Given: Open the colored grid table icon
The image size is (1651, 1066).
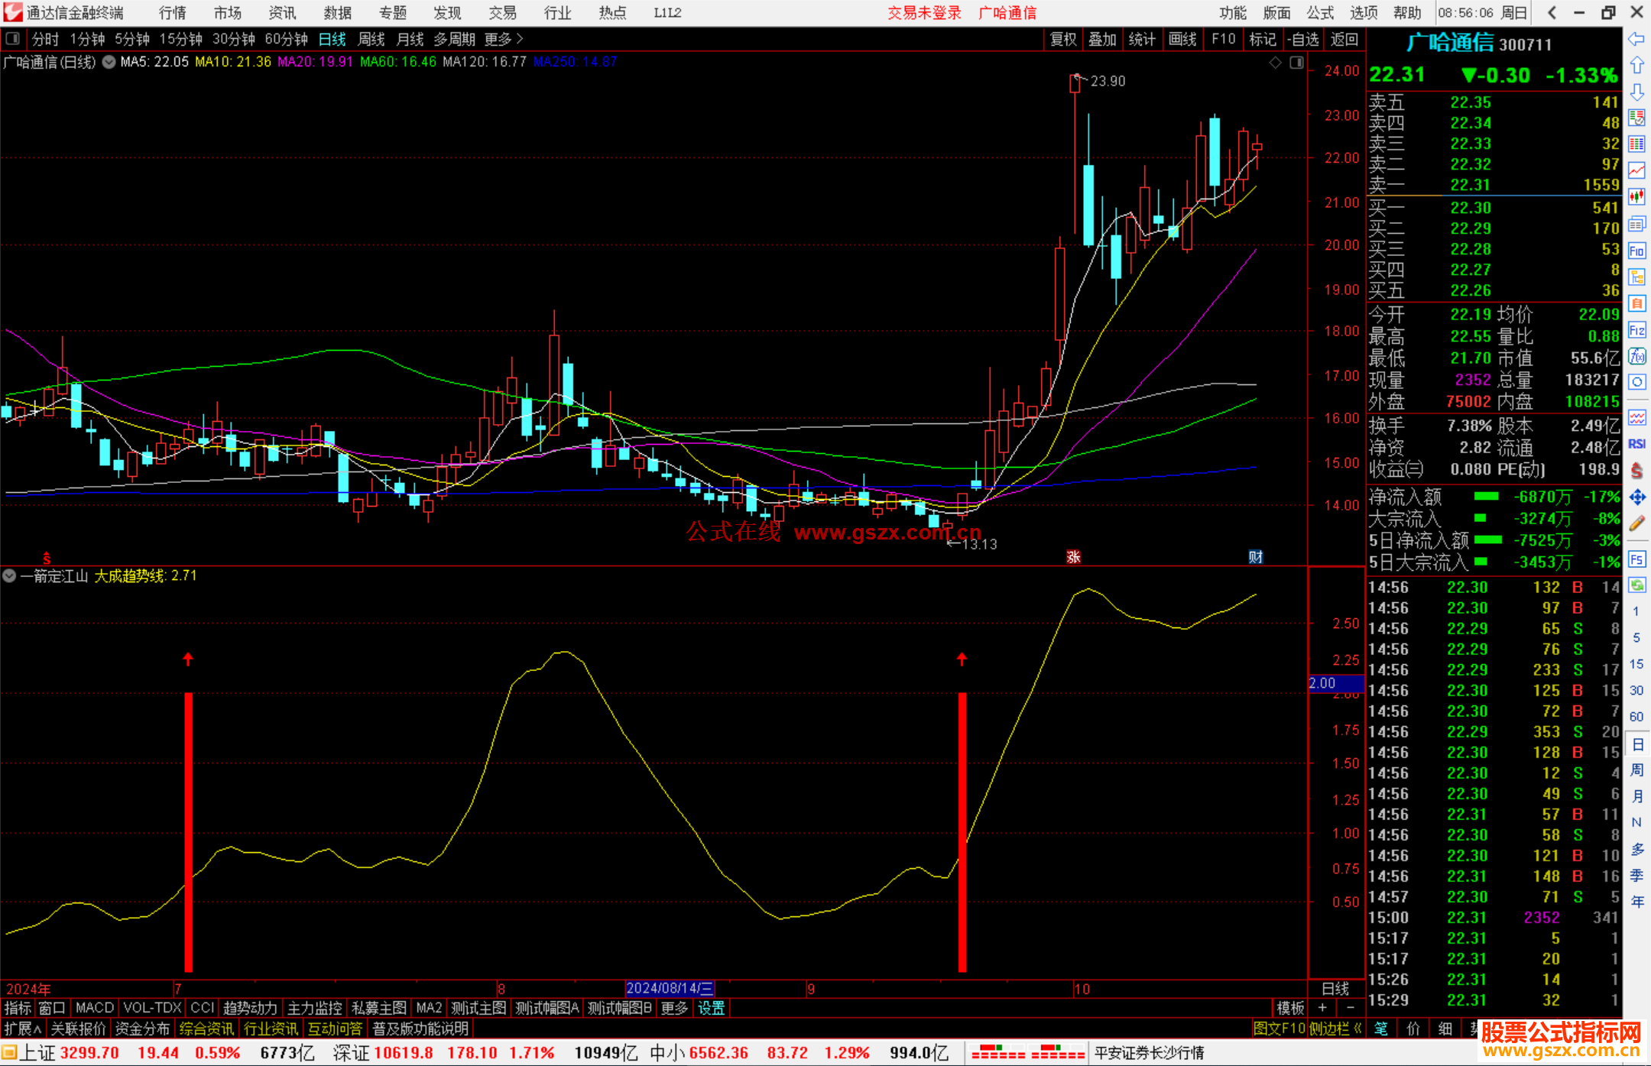Looking at the screenshot, I should (x=1636, y=144).
